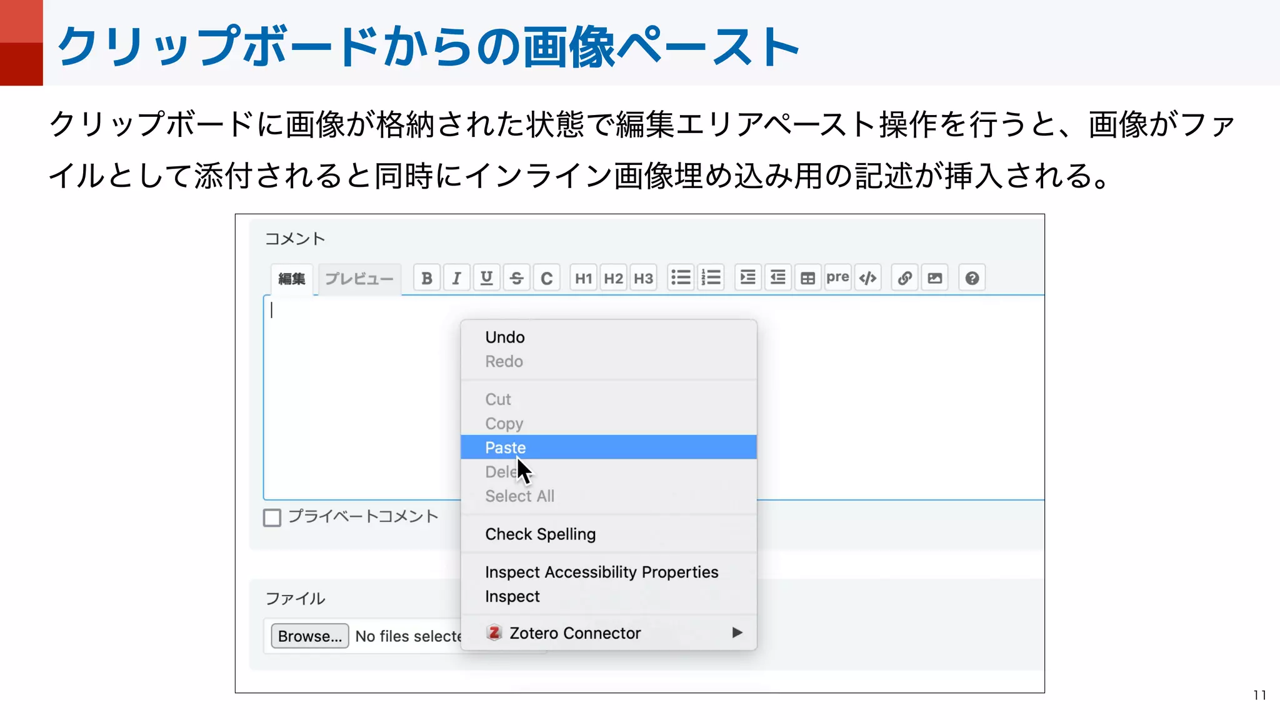Choose Copy from the context menu

click(609, 423)
